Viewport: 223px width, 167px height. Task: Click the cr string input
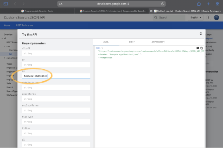coord(56,65)
